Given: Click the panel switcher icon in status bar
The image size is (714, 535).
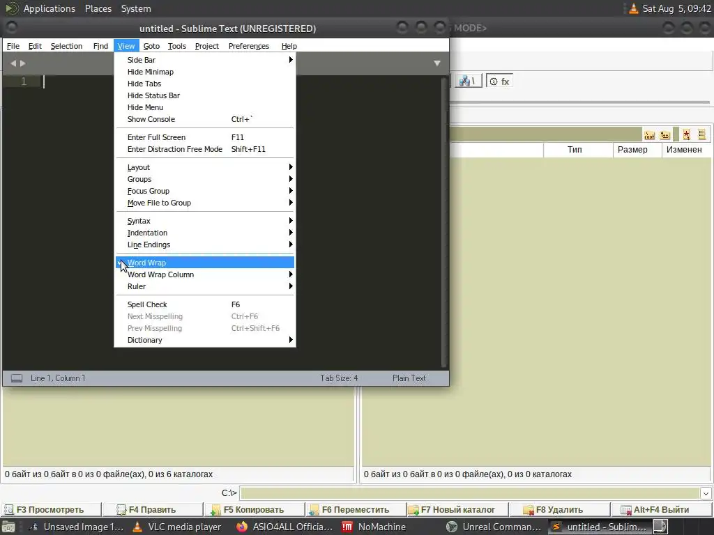Looking at the screenshot, I should [17, 378].
